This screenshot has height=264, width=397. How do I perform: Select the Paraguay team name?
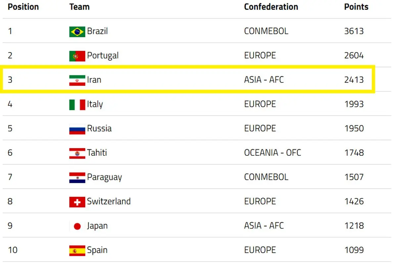click(105, 178)
